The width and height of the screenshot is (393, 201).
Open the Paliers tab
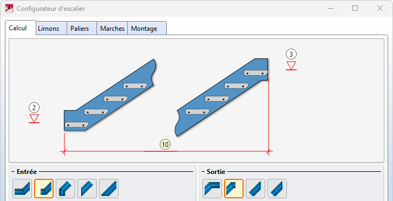point(82,28)
